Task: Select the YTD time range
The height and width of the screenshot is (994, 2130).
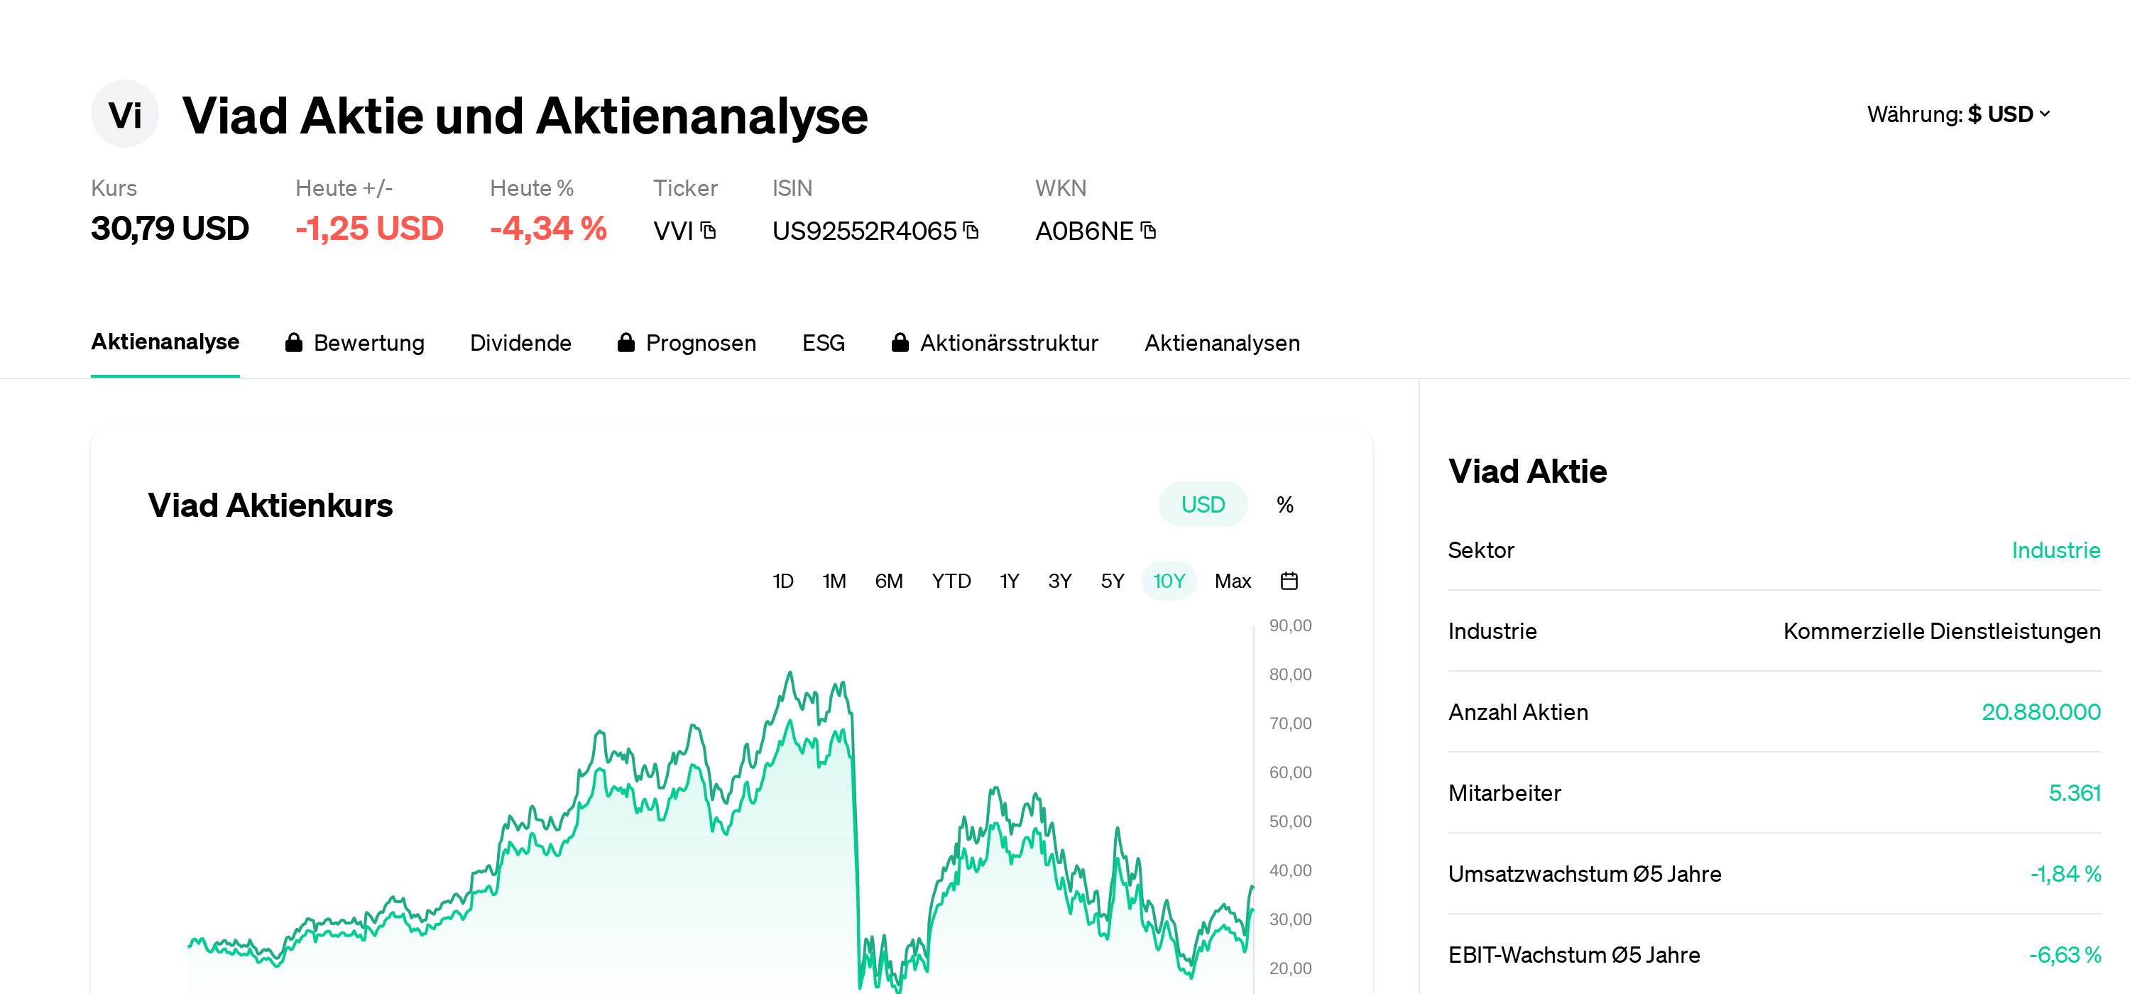Action: click(x=951, y=581)
